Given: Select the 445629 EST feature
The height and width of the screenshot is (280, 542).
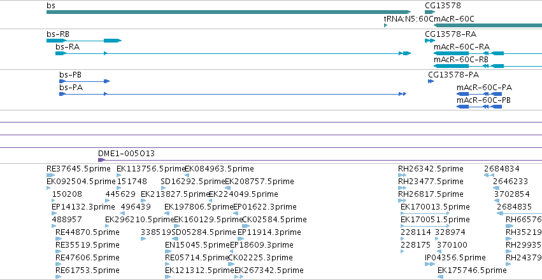Looking at the screenshot, I should (x=108, y=201).
